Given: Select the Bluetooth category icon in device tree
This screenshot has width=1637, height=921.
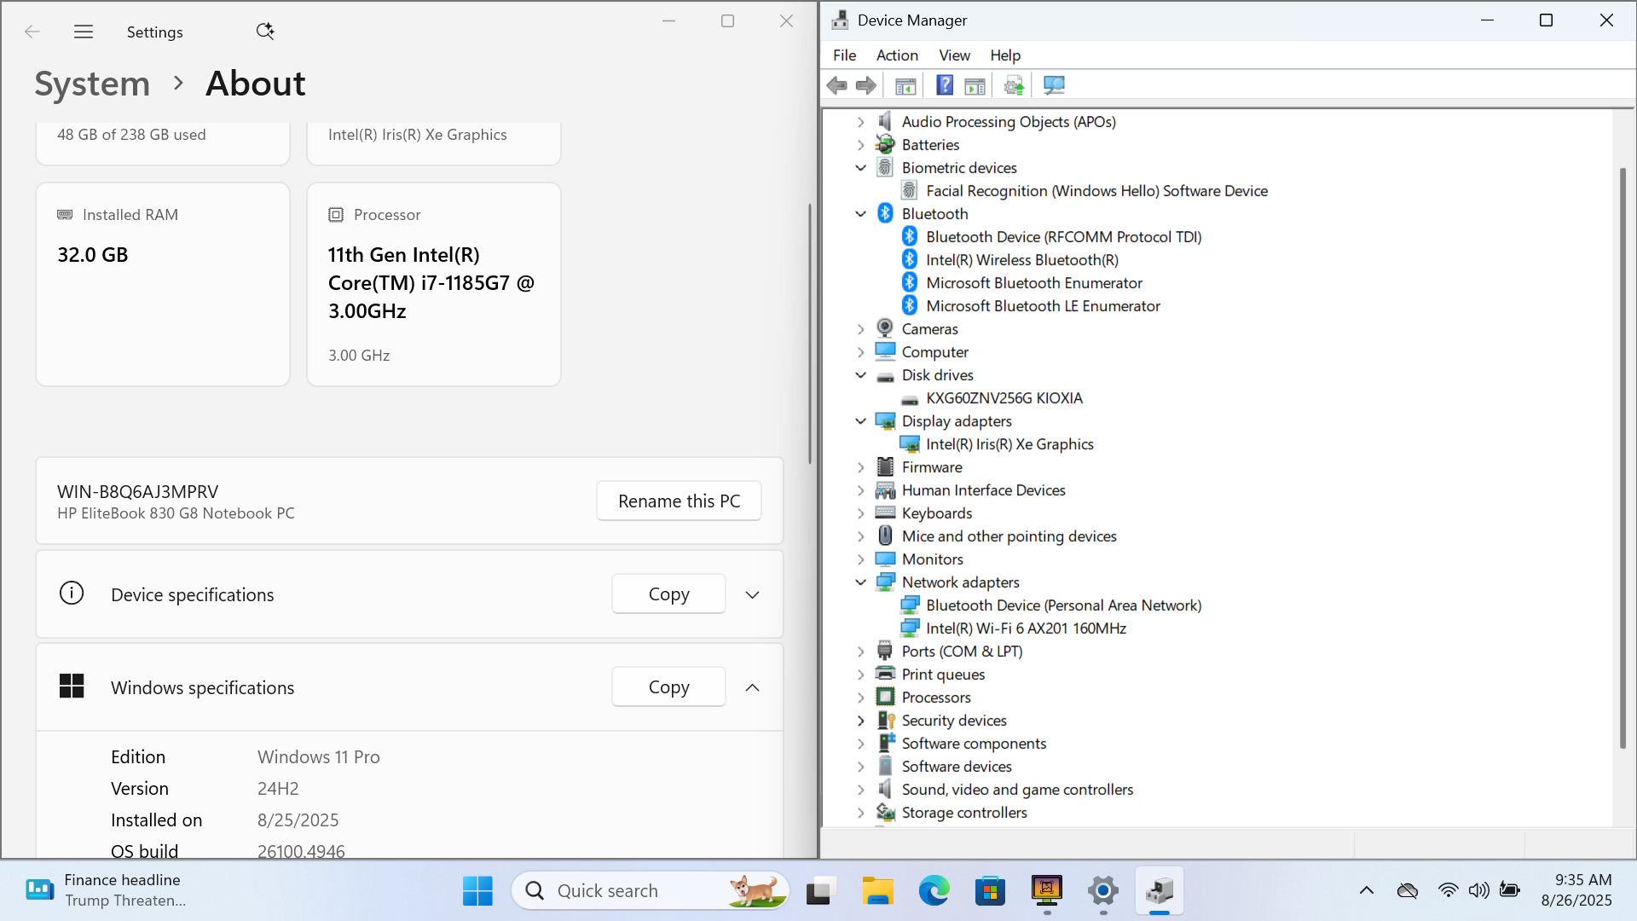Looking at the screenshot, I should [885, 213].
